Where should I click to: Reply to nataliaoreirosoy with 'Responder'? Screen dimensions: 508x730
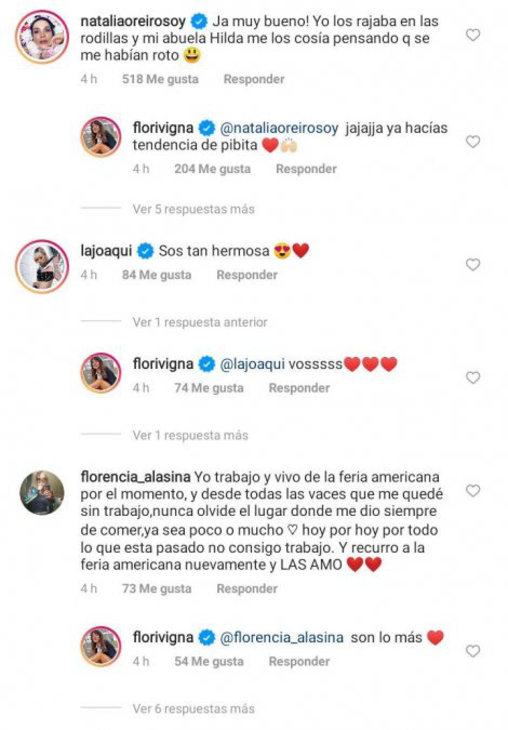pos(254,79)
